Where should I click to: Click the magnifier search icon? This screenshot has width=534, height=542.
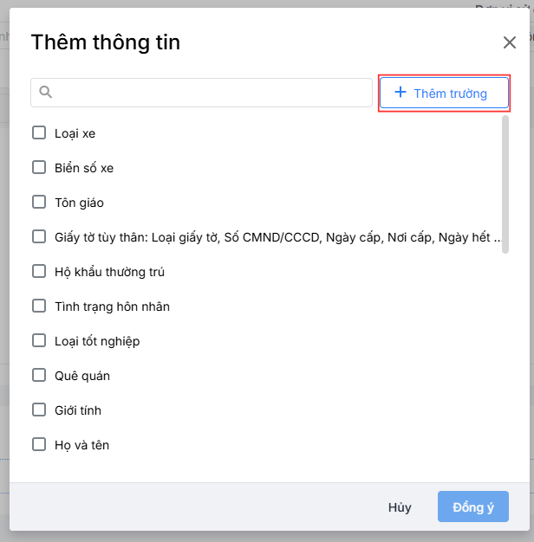(x=46, y=93)
